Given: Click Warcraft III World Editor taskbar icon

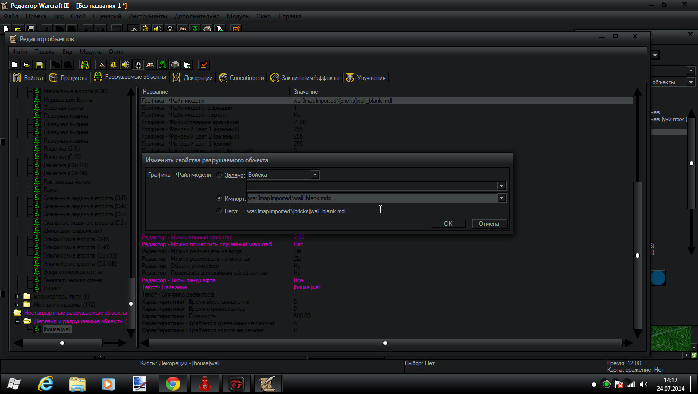Looking at the screenshot, I should (x=268, y=384).
